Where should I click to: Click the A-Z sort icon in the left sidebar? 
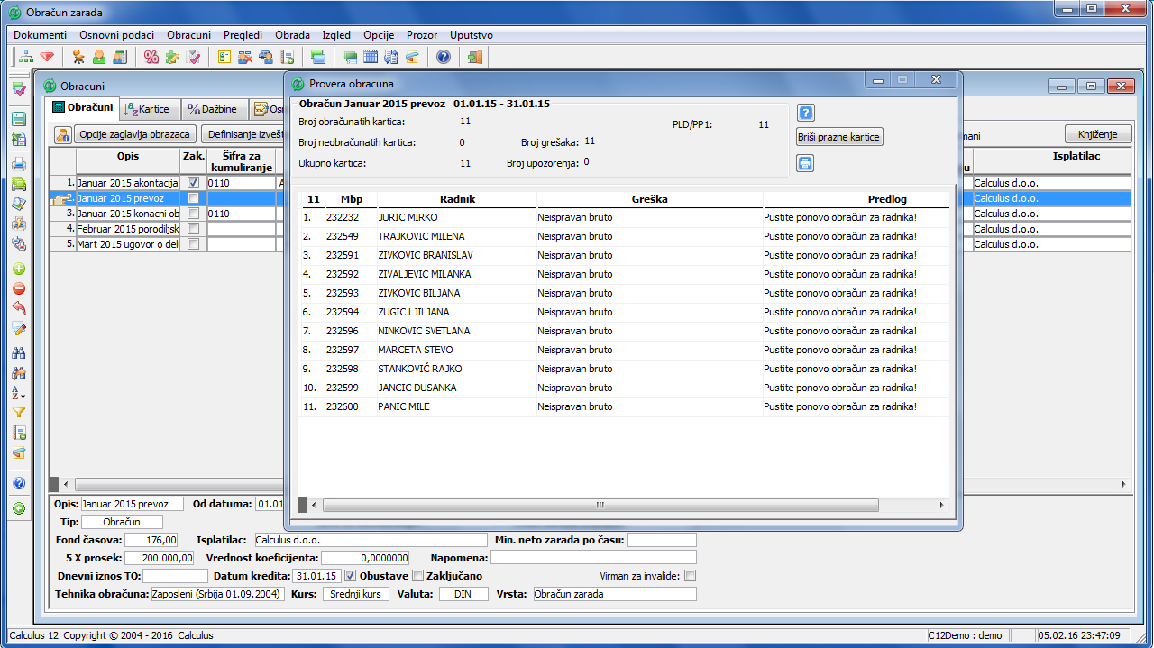pos(19,393)
